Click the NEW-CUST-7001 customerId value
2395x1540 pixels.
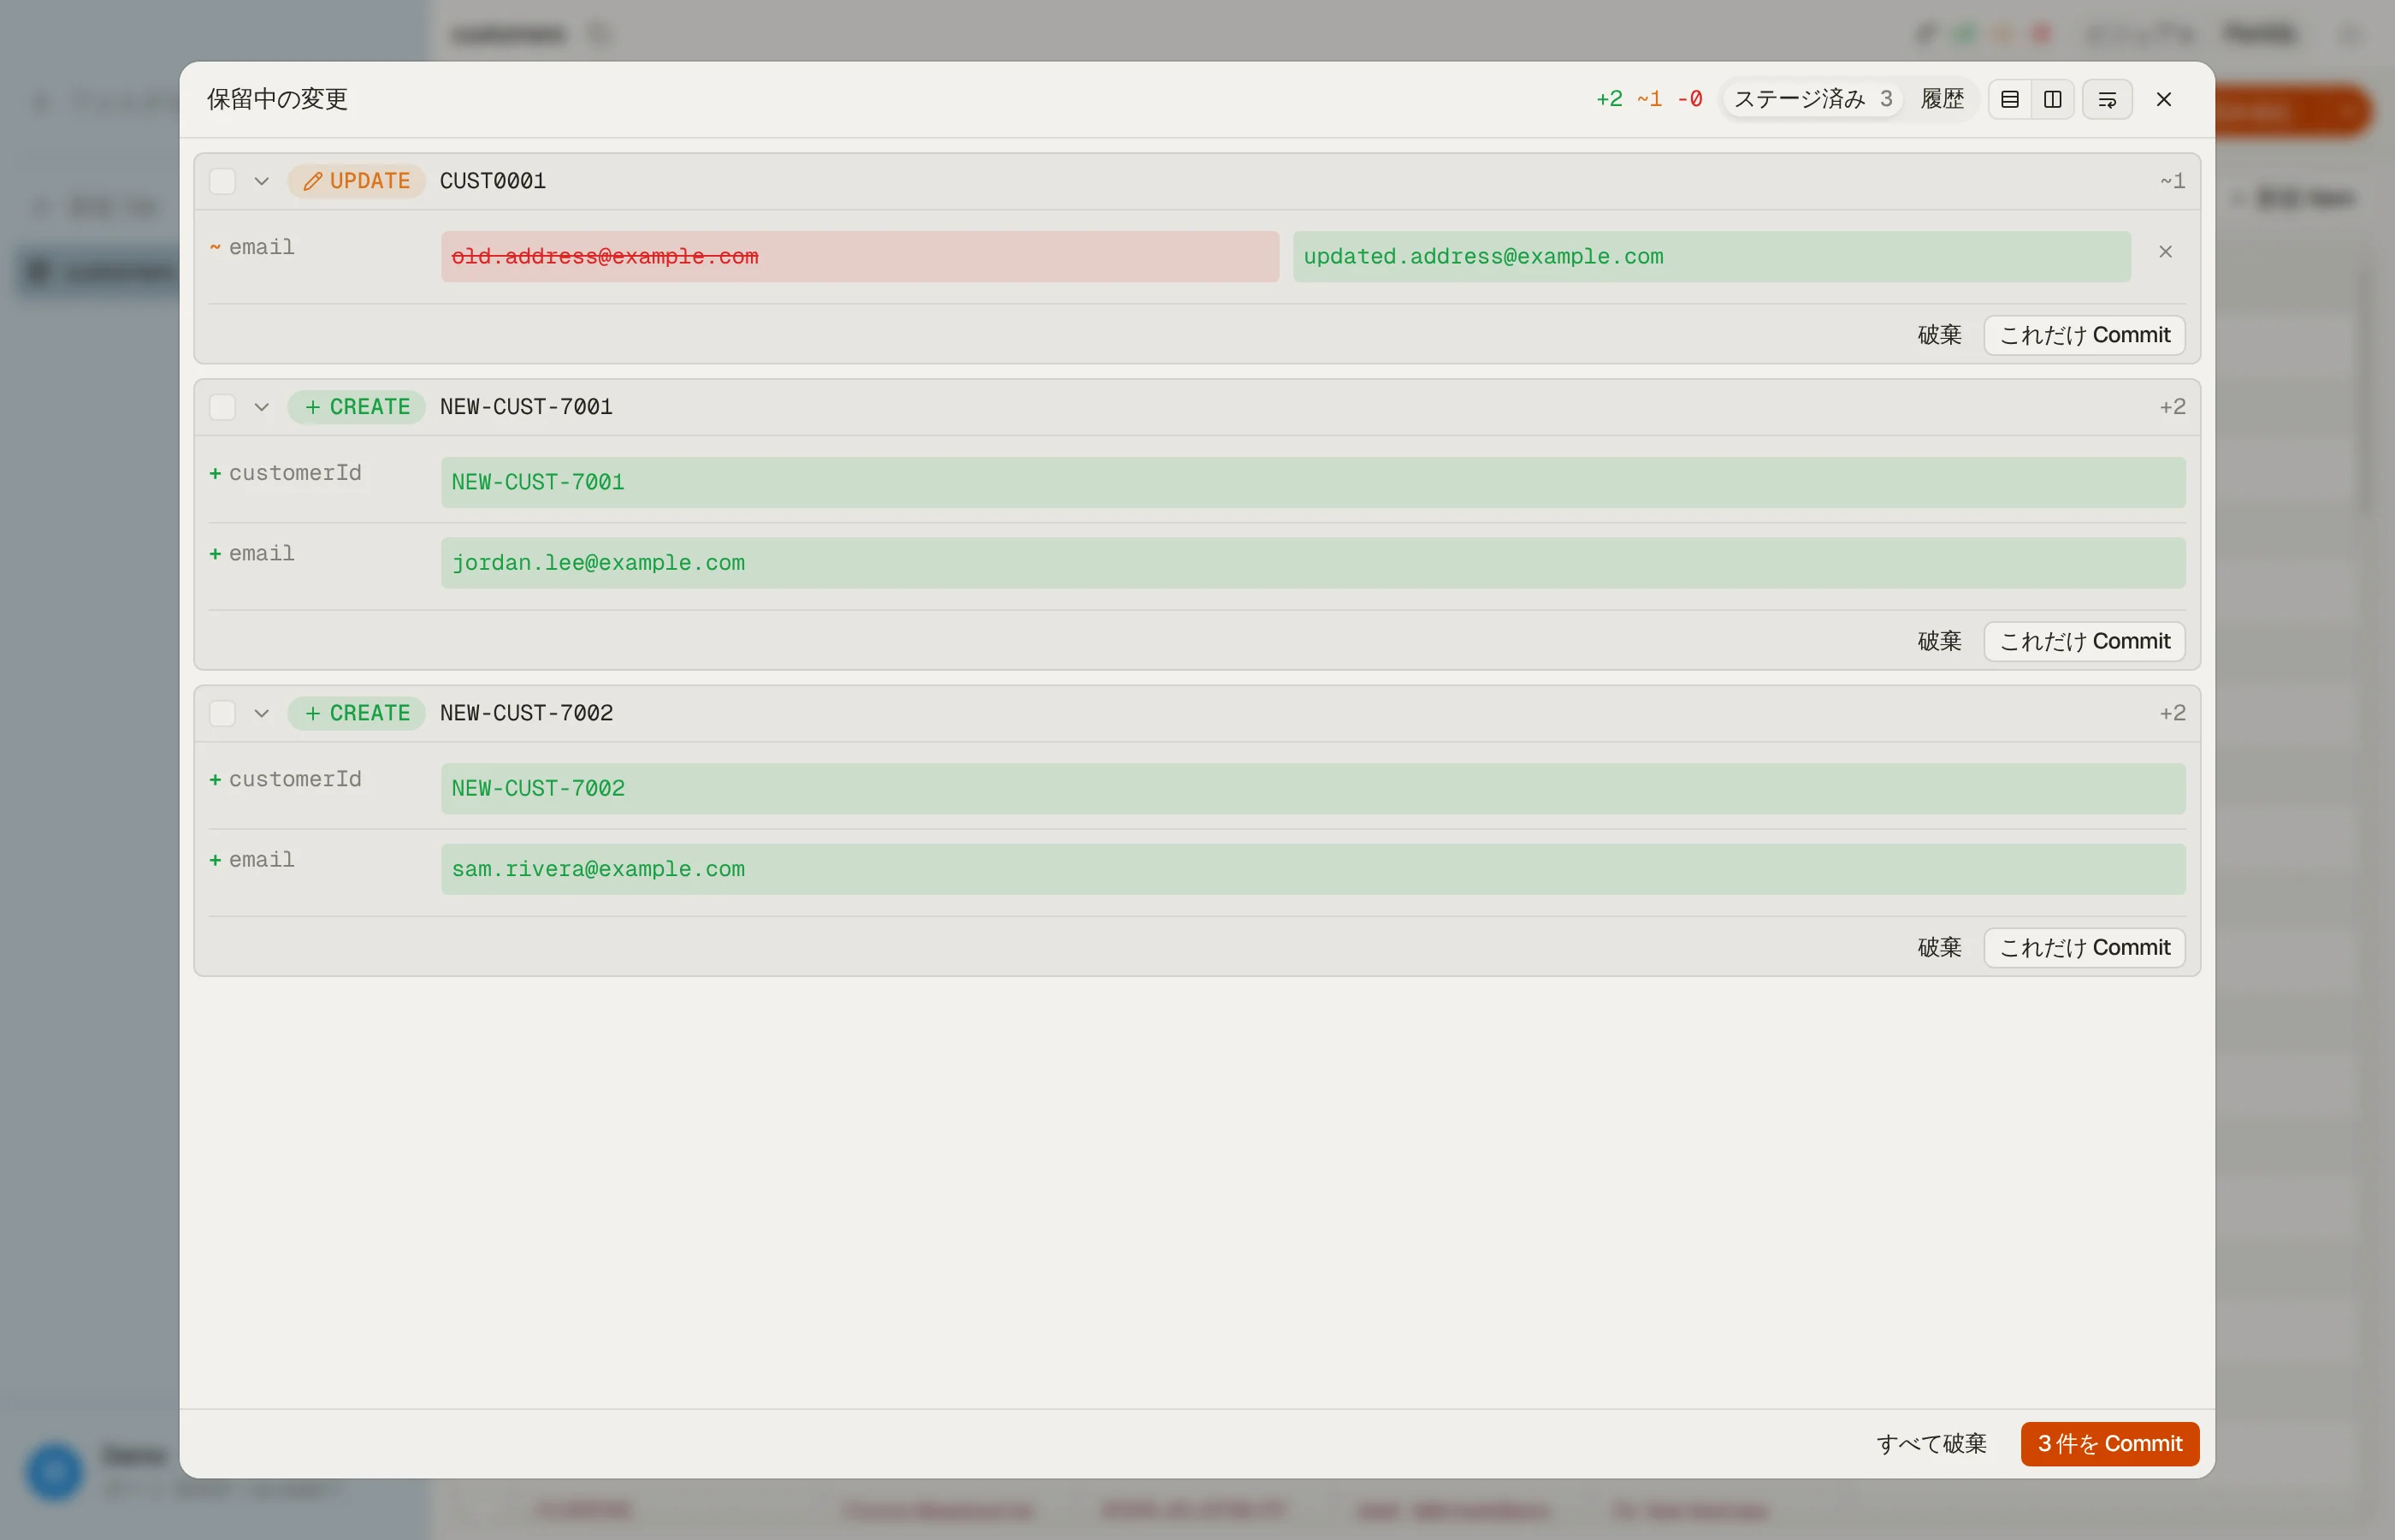click(1312, 482)
